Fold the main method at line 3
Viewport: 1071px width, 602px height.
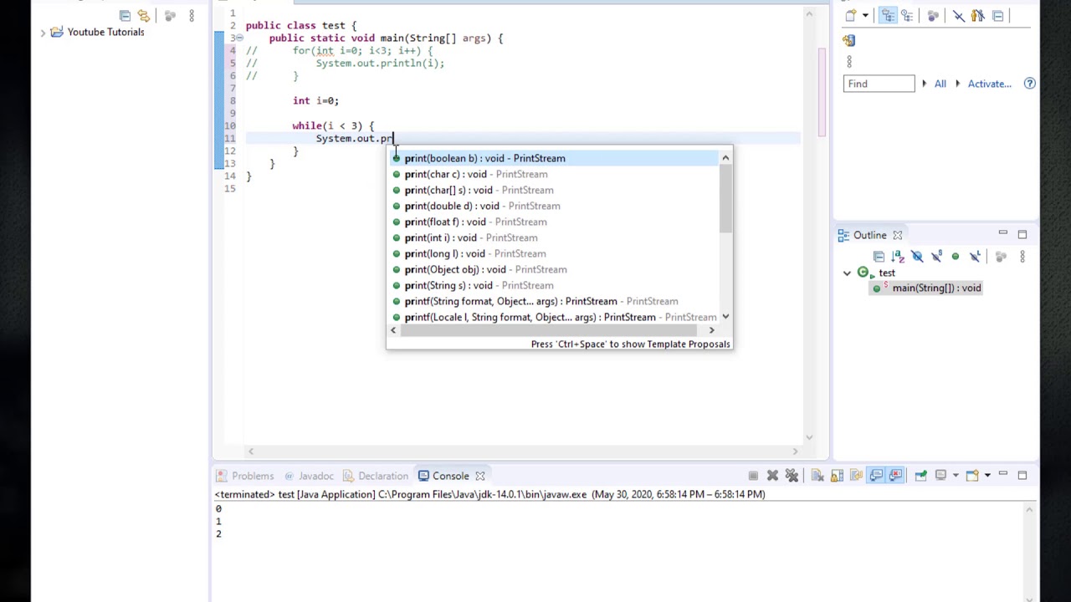click(x=238, y=38)
